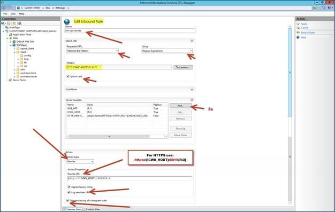Toggle the Append query string checkbox
The image size is (335, 212).
pyautogui.click(x=69, y=187)
